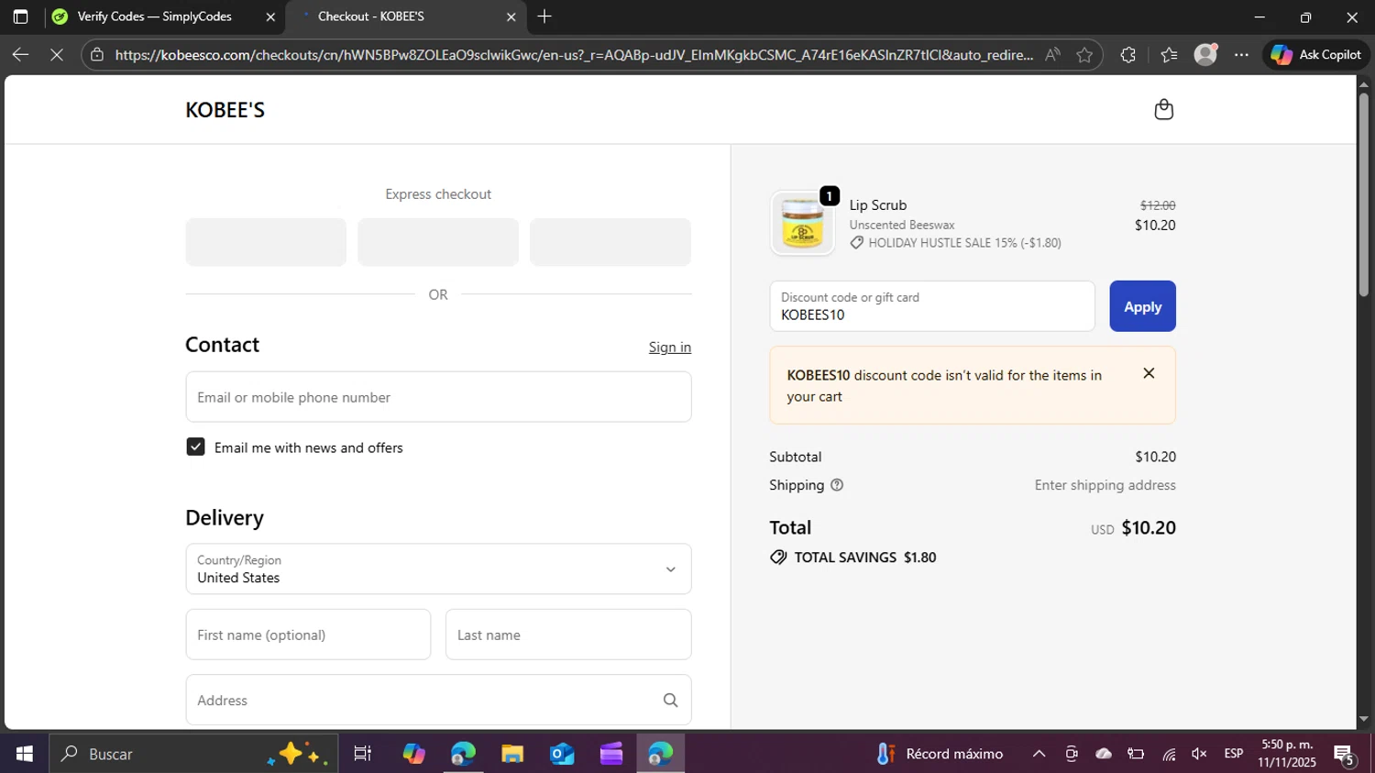Open the Windows Start menu
Image resolution: width=1375 pixels, height=773 pixels.
24,754
